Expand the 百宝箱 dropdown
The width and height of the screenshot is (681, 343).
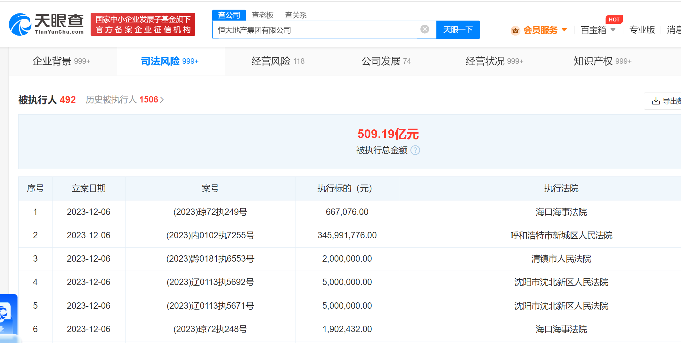click(x=613, y=30)
